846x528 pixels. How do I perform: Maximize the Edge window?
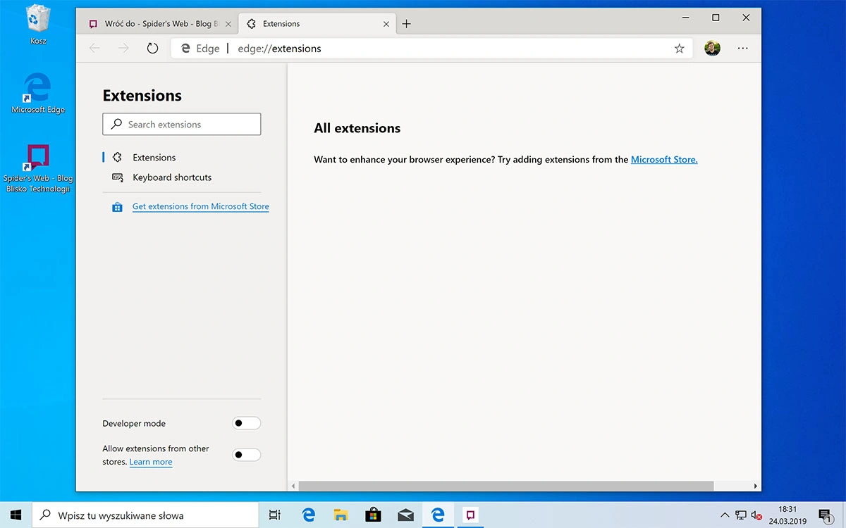(716, 18)
